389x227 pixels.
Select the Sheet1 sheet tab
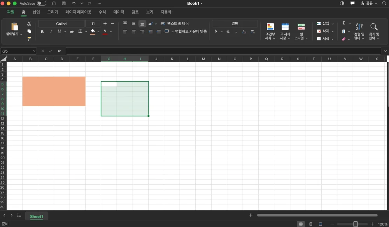pos(37,217)
